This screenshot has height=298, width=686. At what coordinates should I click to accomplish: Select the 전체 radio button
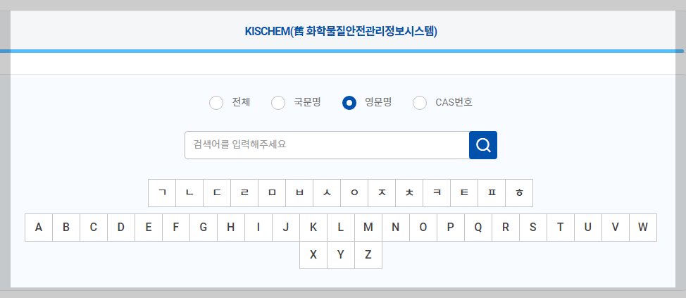coord(216,103)
